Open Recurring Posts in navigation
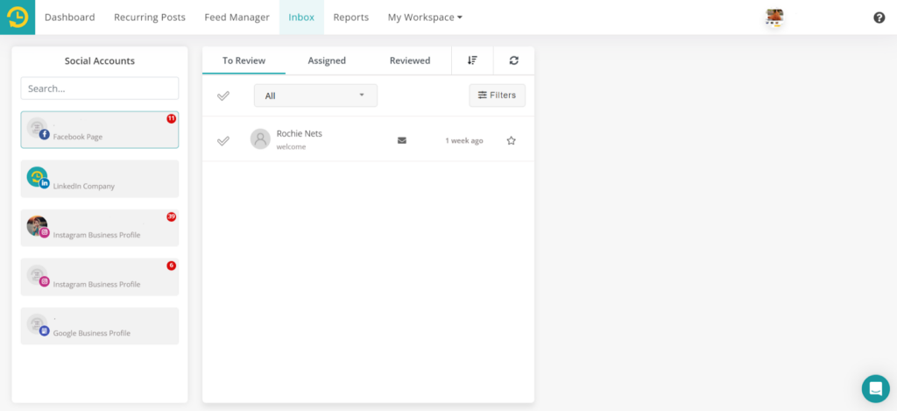The width and height of the screenshot is (897, 411). (150, 18)
